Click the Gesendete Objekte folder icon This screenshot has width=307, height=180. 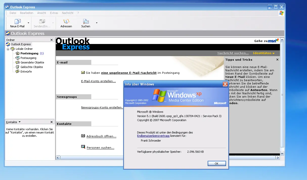(17, 62)
